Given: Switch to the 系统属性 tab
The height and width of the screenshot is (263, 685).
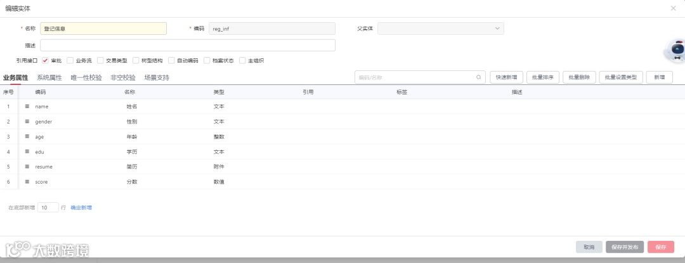Looking at the screenshot, I should [49, 78].
